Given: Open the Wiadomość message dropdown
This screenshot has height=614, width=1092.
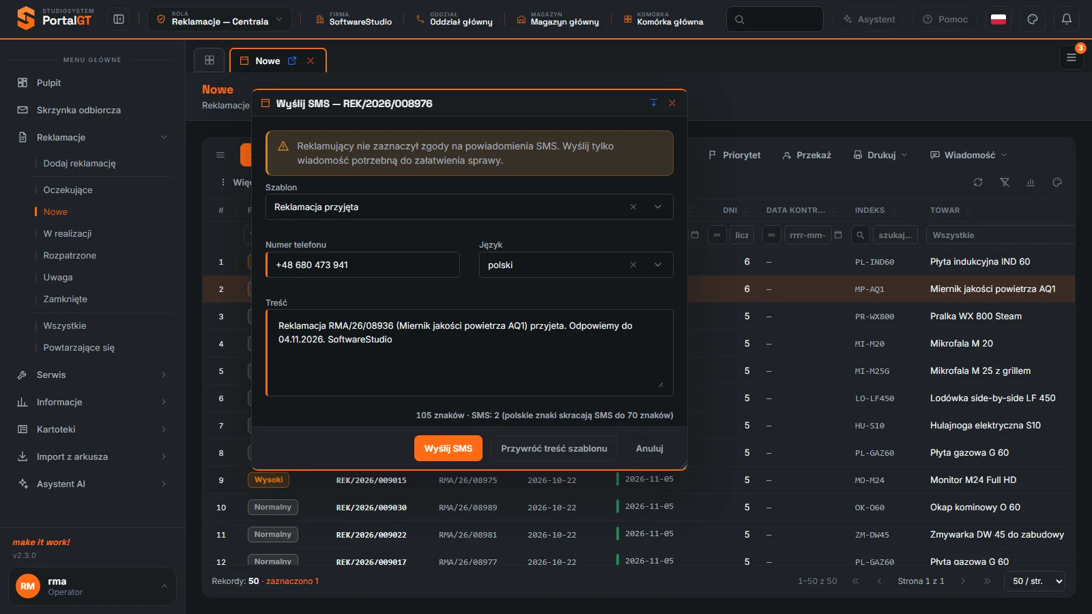Looking at the screenshot, I should coord(968,155).
